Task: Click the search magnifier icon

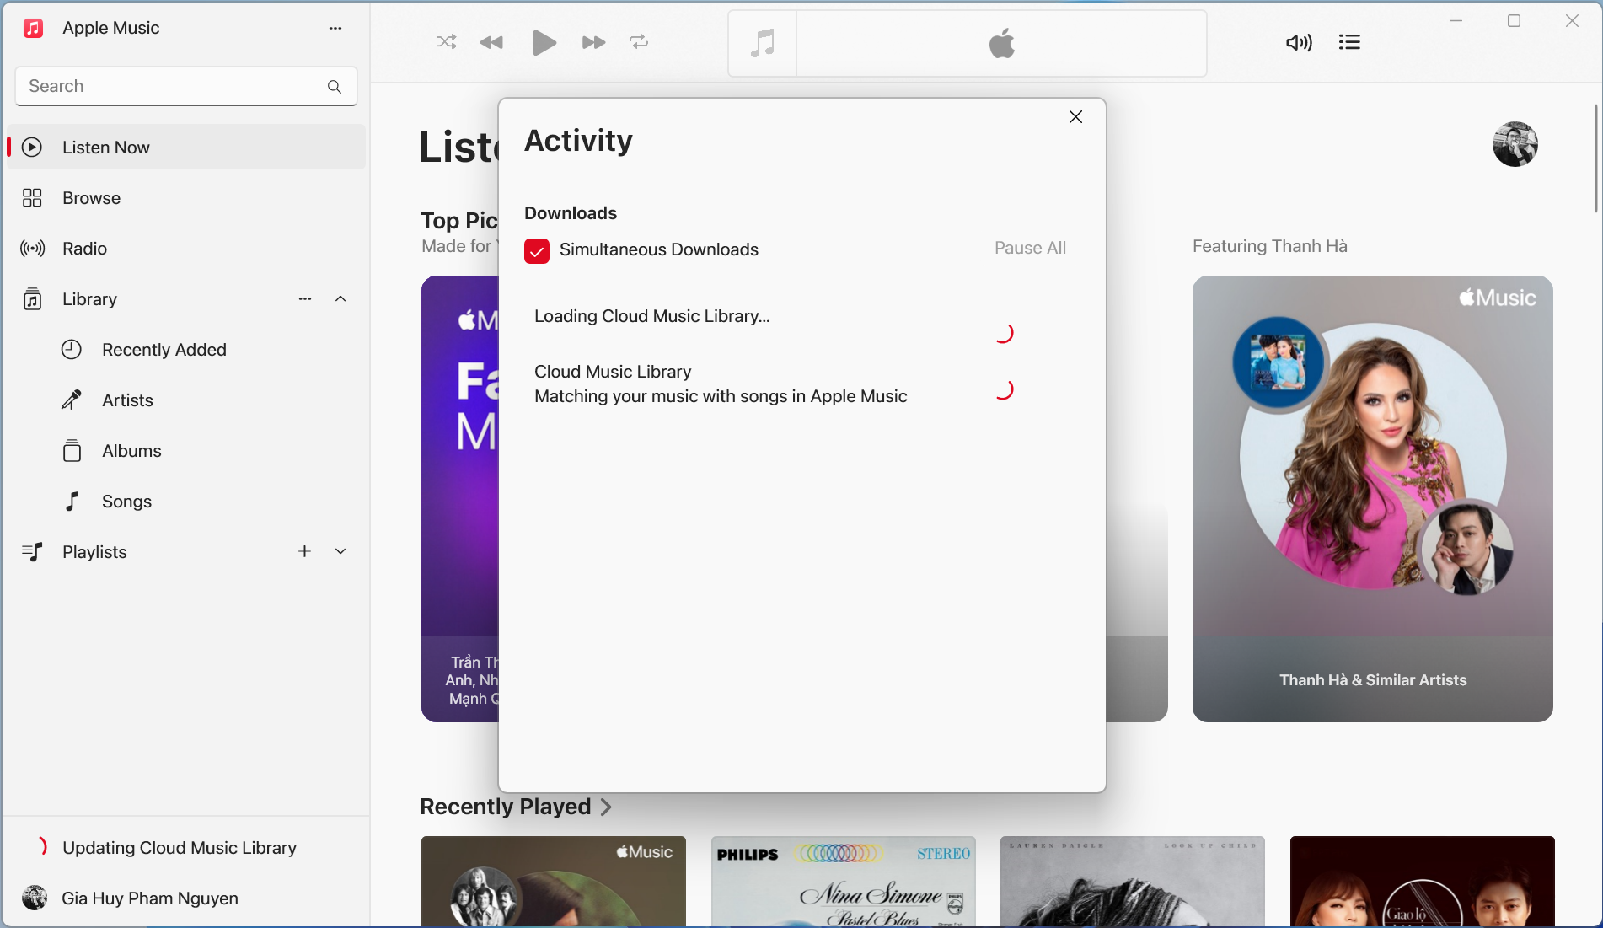Action: 335,86
